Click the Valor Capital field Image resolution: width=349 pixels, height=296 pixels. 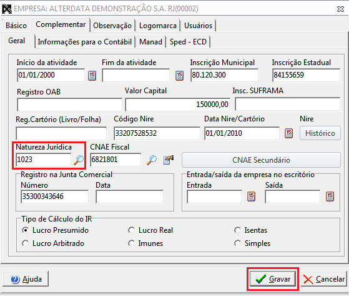[x=177, y=105]
